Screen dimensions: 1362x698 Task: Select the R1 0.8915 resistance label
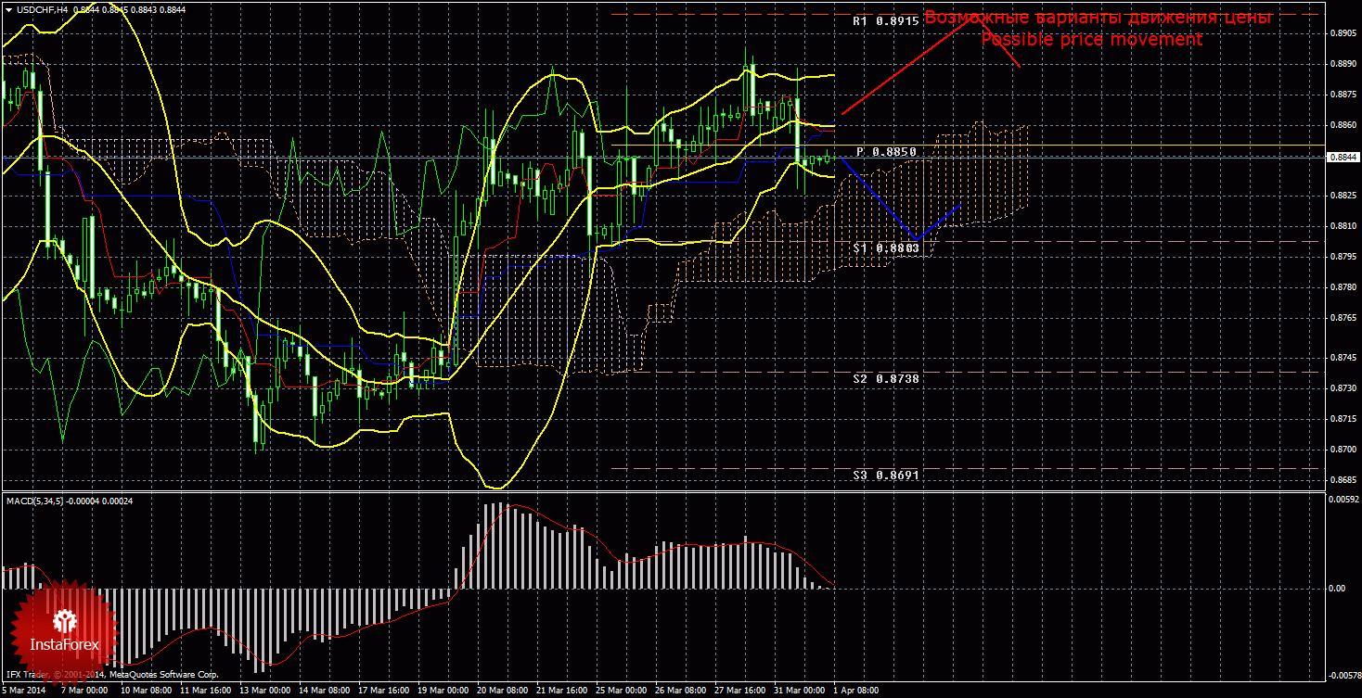[x=885, y=20]
